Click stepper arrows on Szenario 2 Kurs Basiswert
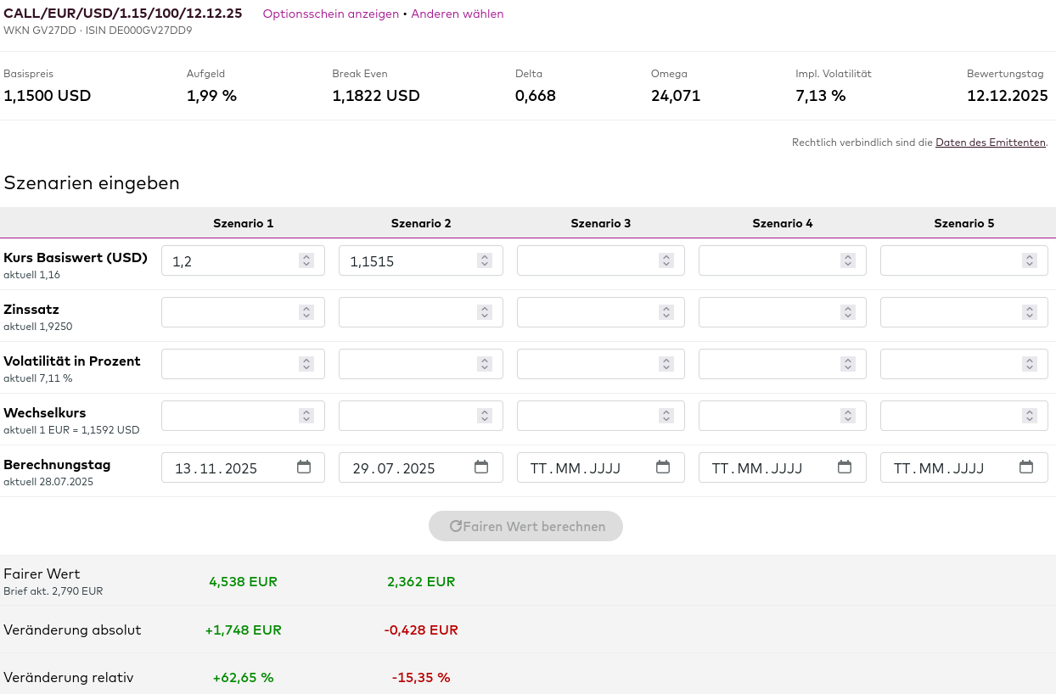The image size is (1056, 694). click(x=484, y=261)
